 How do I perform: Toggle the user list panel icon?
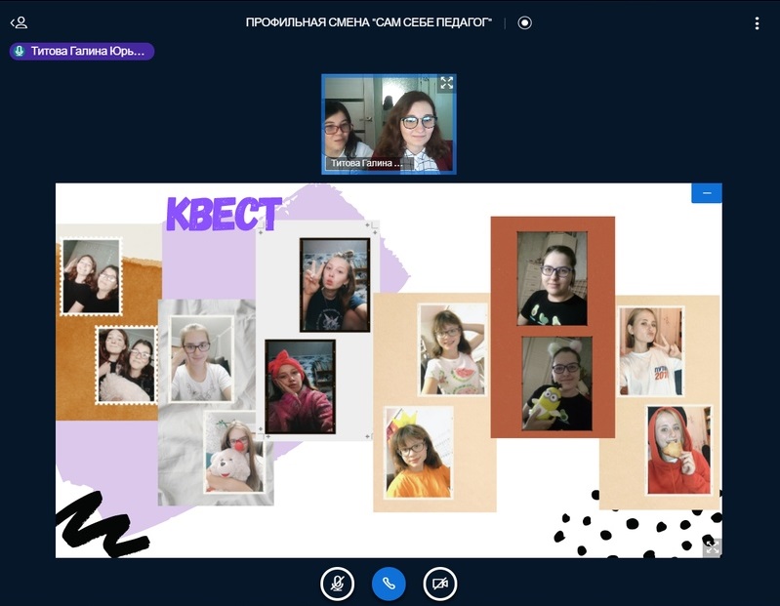click(19, 22)
